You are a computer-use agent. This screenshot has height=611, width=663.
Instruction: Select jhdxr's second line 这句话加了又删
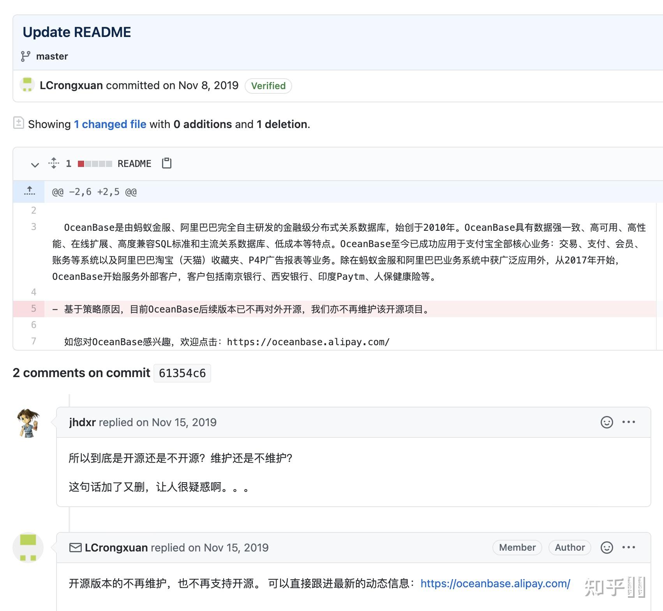[159, 487]
